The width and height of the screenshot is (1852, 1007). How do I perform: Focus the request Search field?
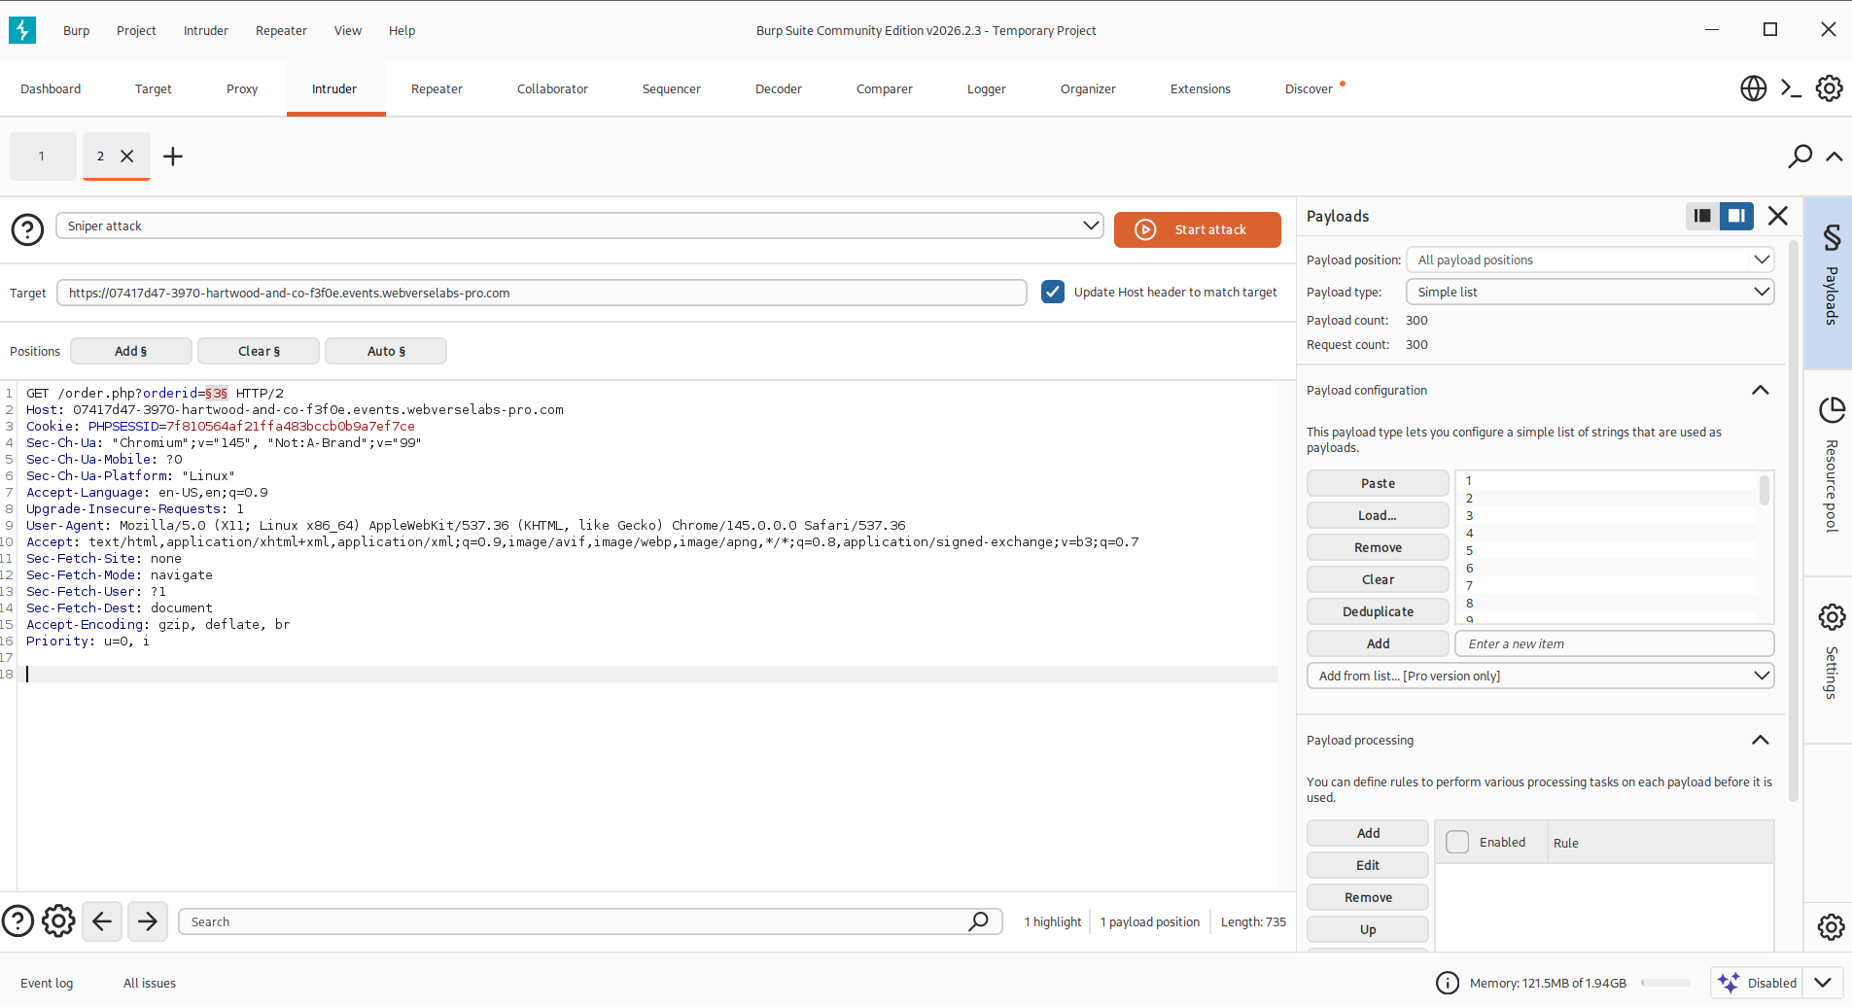pos(590,921)
